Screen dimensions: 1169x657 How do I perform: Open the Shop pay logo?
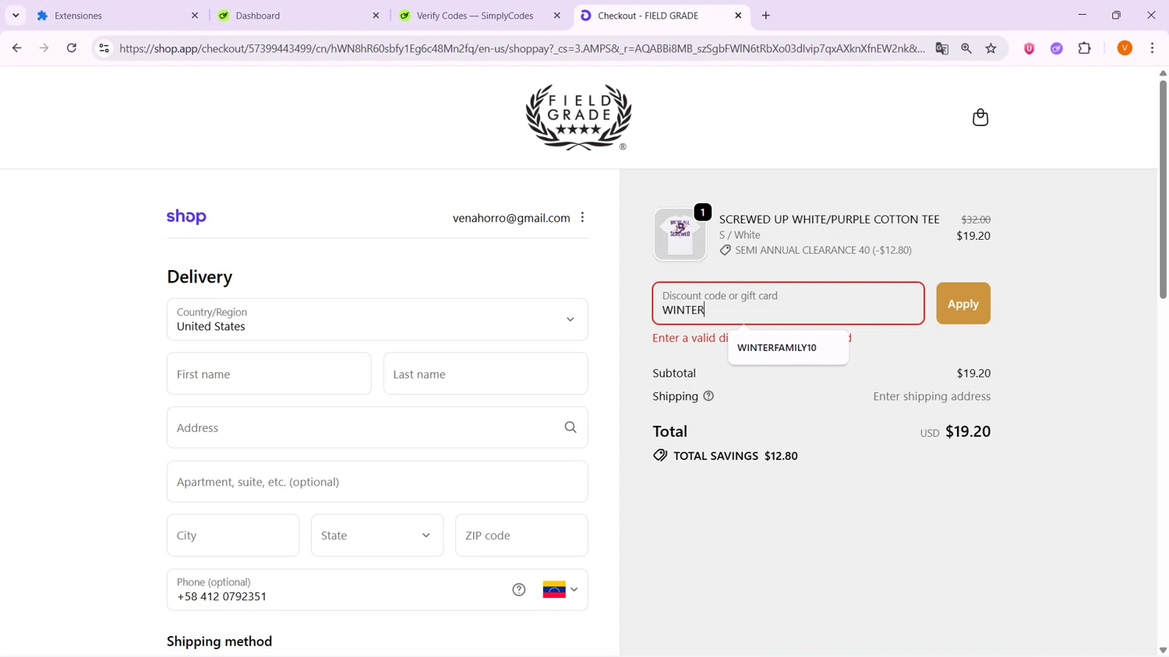click(186, 217)
